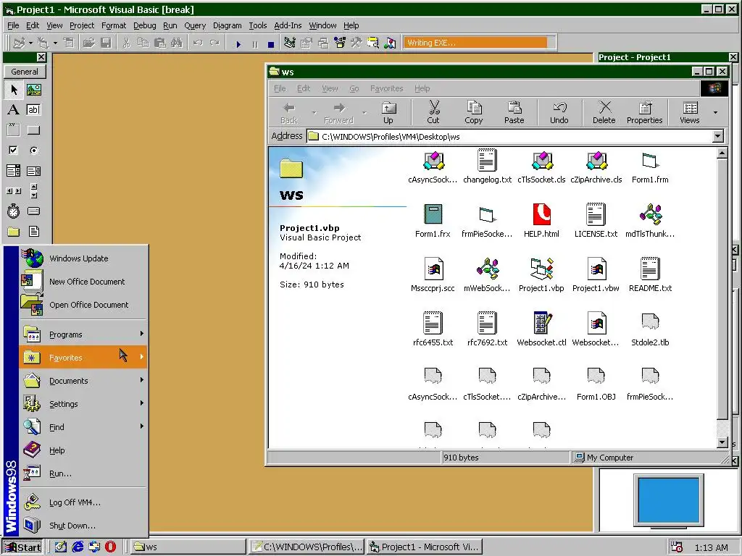This screenshot has height=556, width=742.
Task: Select the Frame tool in toolbox
Action: pyautogui.click(x=14, y=130)
